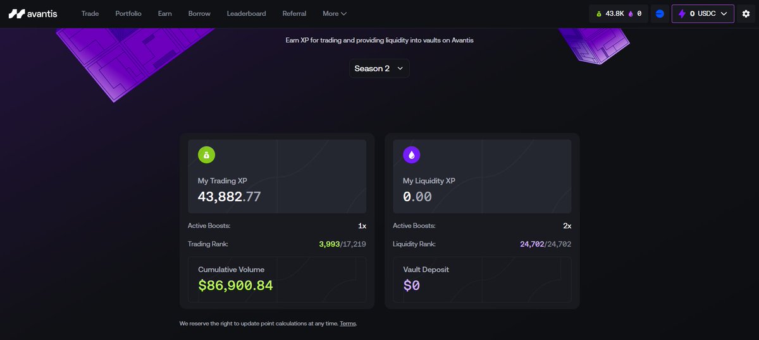Click the Cumulative Volume $86,900.84 amount
Screen dimensions: 759x340
click(x=235, y=286)
